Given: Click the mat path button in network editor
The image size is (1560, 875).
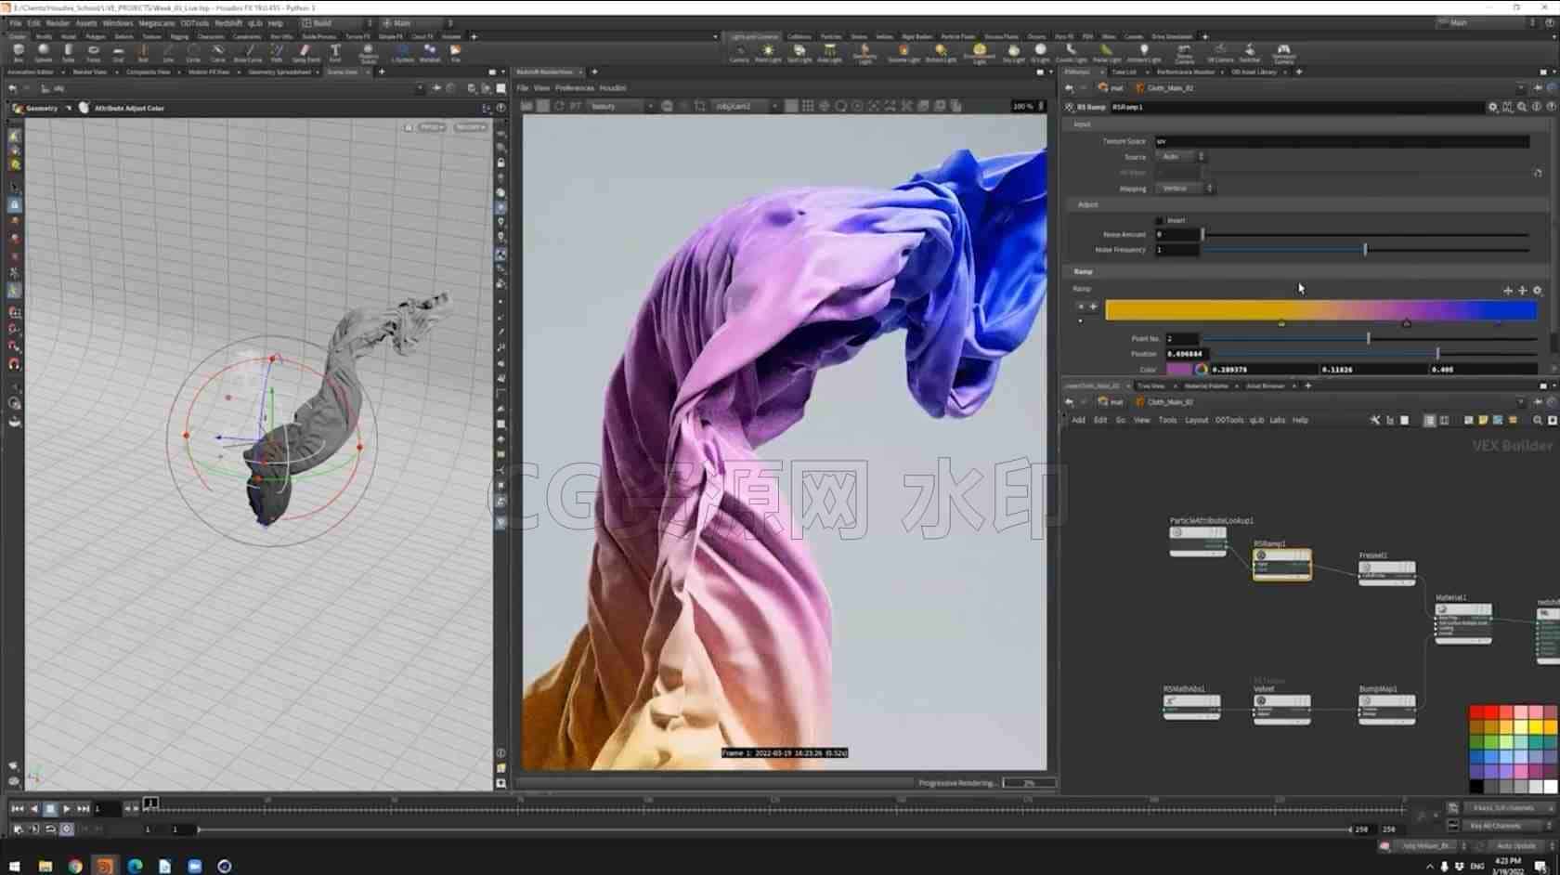Looking at the screenshot, I should (x=1111, y=402).
